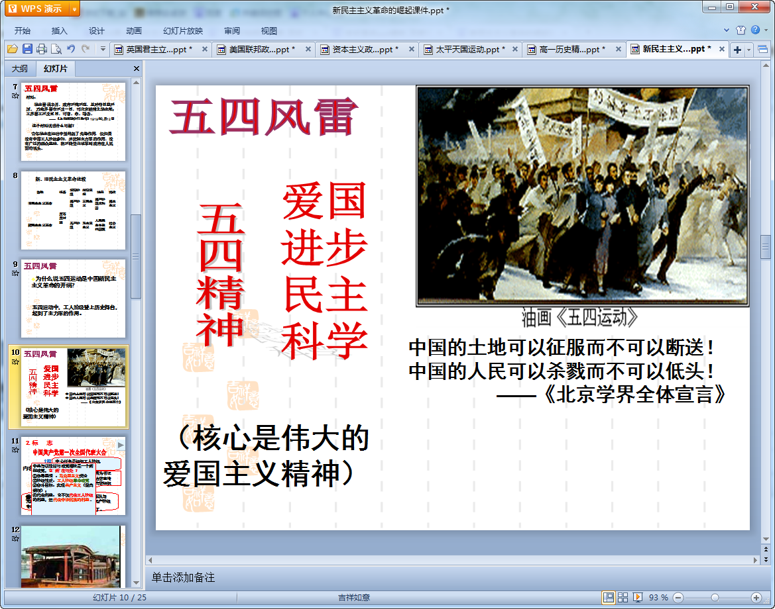Go to the next slide button
The width and height of the screenshot is (775, 609).
click(x=766, y=559)
